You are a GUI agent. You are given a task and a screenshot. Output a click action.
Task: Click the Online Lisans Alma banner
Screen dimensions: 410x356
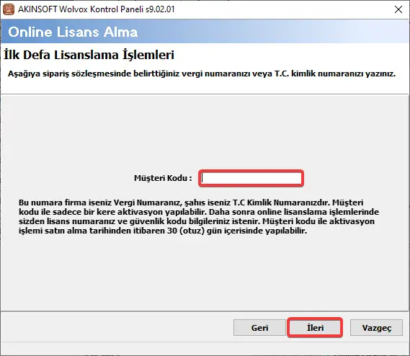coord(205,32)
